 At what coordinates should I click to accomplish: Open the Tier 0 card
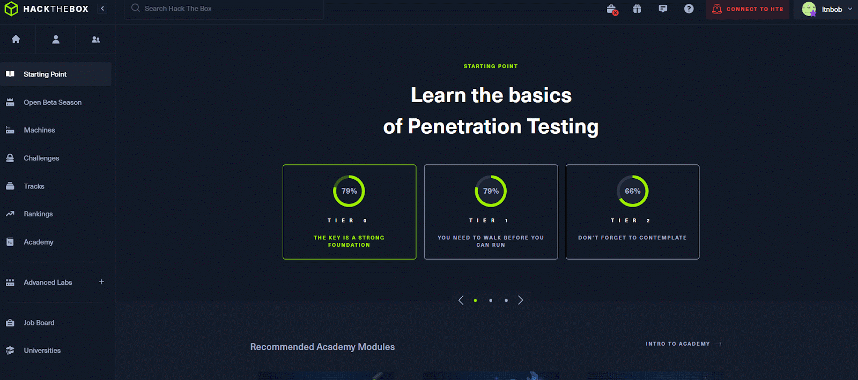(x=350, y=212)
